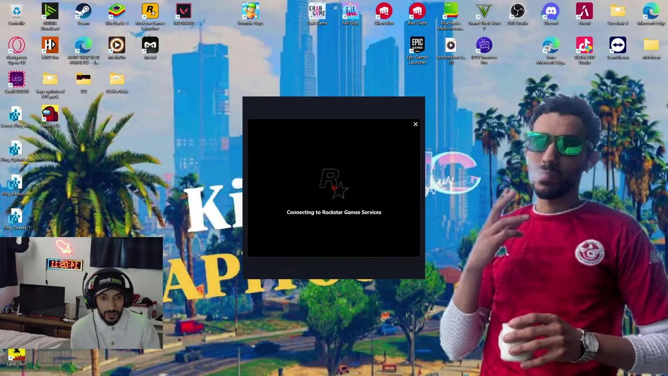The image size is (668, 376).
Task: Select the VALORANT desktop shortcut
Action: tap(184, 15)
